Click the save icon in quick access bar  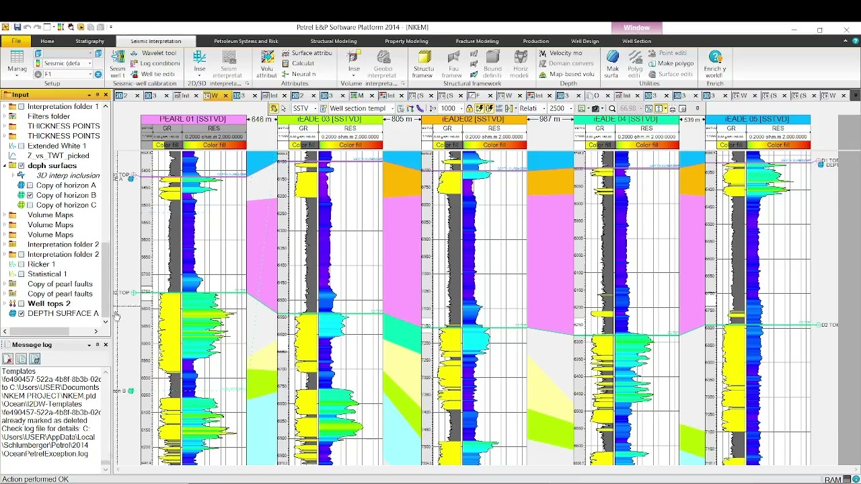(17, 27)
